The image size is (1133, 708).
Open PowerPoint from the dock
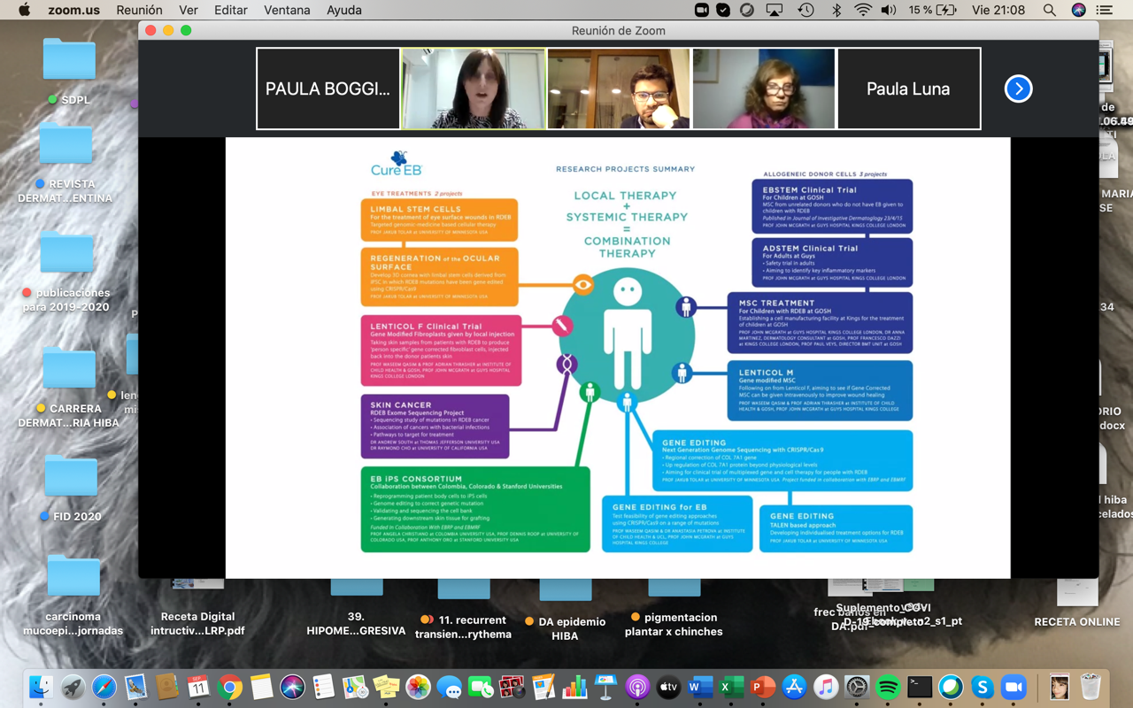(762, 687)
